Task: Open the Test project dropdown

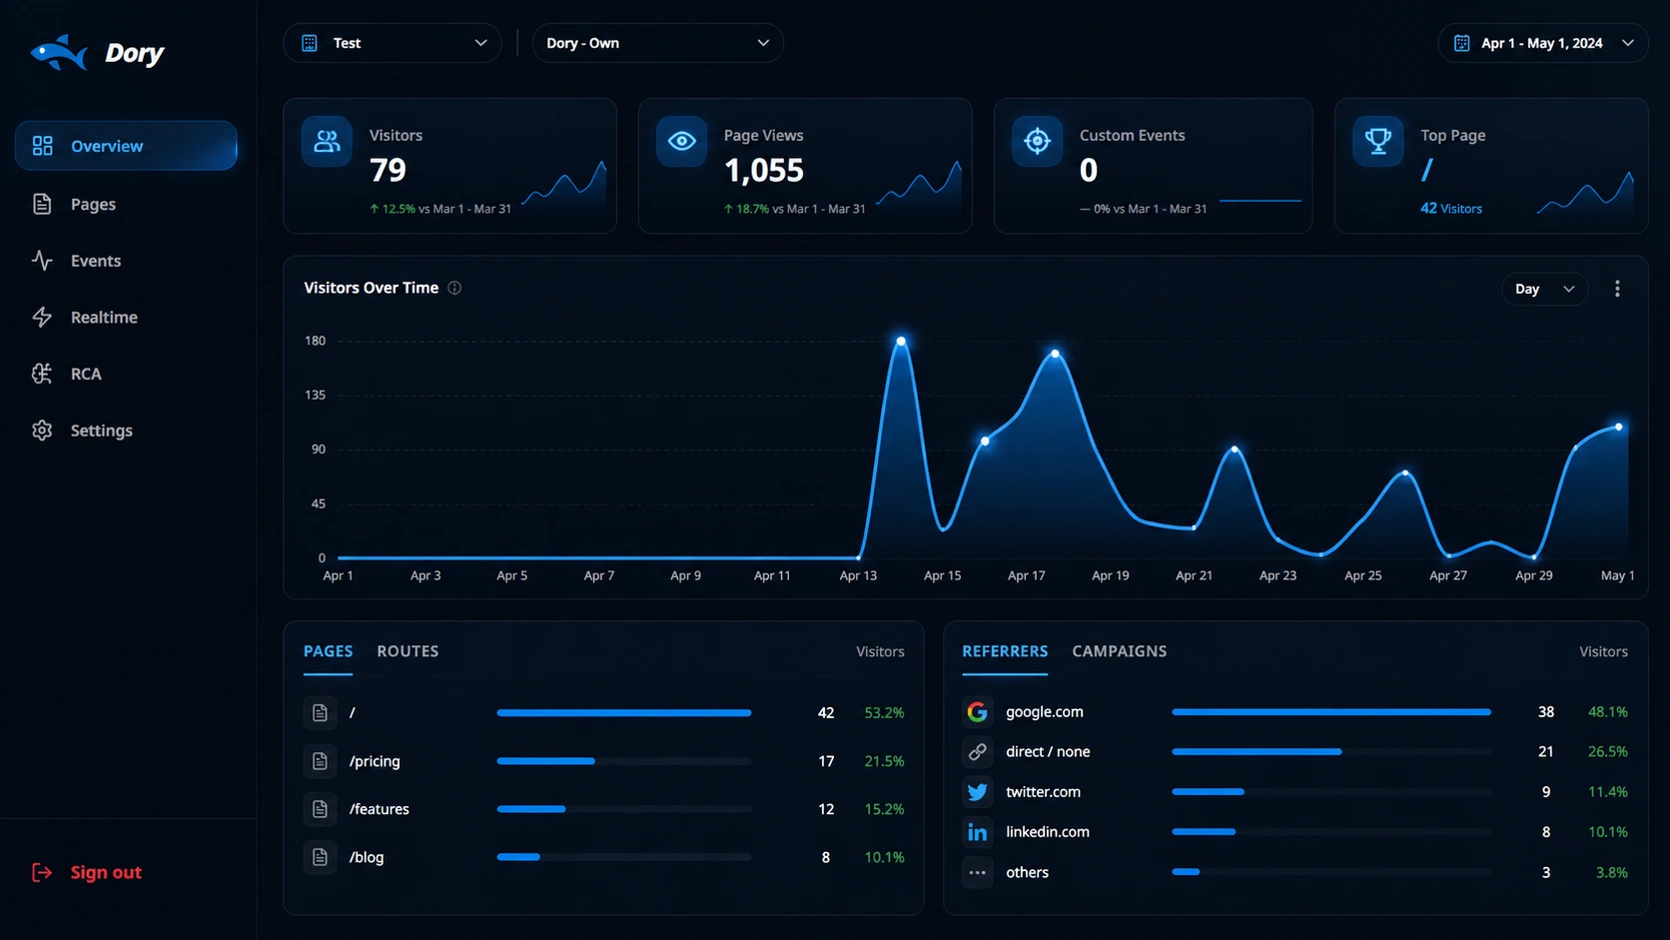Action: (393, 43)
